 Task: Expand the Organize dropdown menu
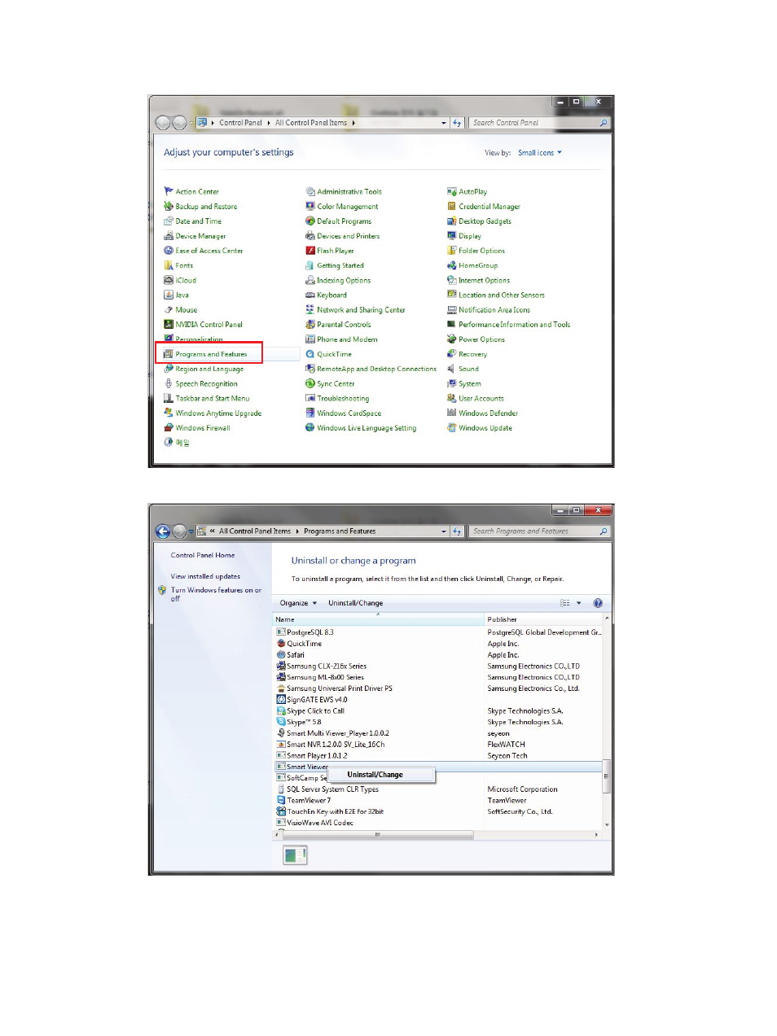pyautogui.click(x=298, y=603)
